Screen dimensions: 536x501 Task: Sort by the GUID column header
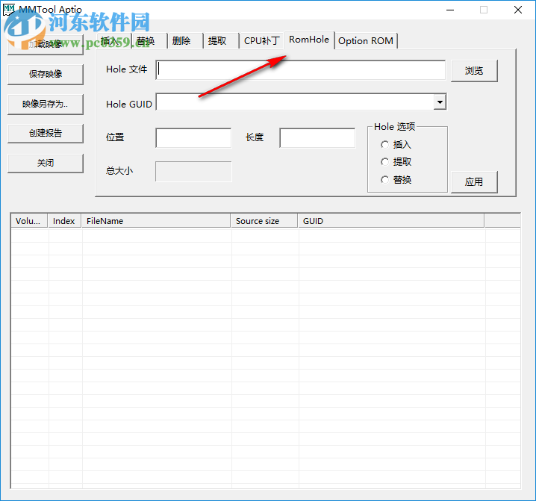(391, 221)
